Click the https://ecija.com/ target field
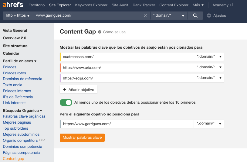247x162 pixels. [x=127, y=78]
